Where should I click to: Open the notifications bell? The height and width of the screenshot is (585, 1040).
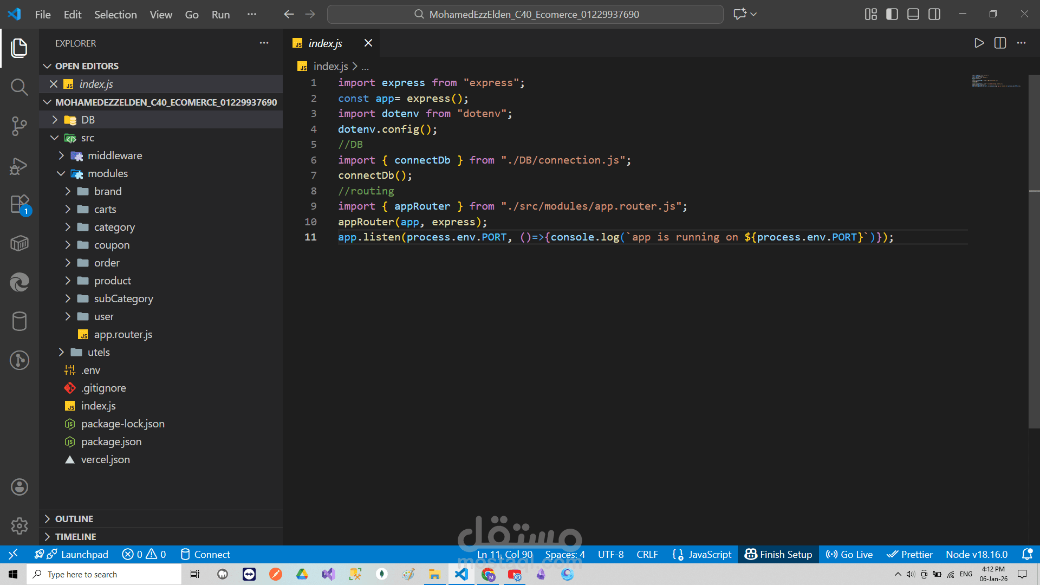point(1026,554)
